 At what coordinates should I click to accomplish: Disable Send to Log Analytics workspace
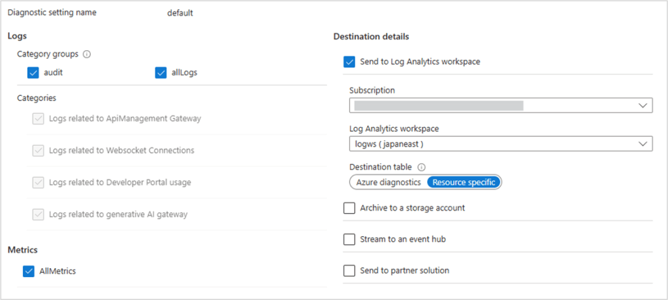(349, 62)
